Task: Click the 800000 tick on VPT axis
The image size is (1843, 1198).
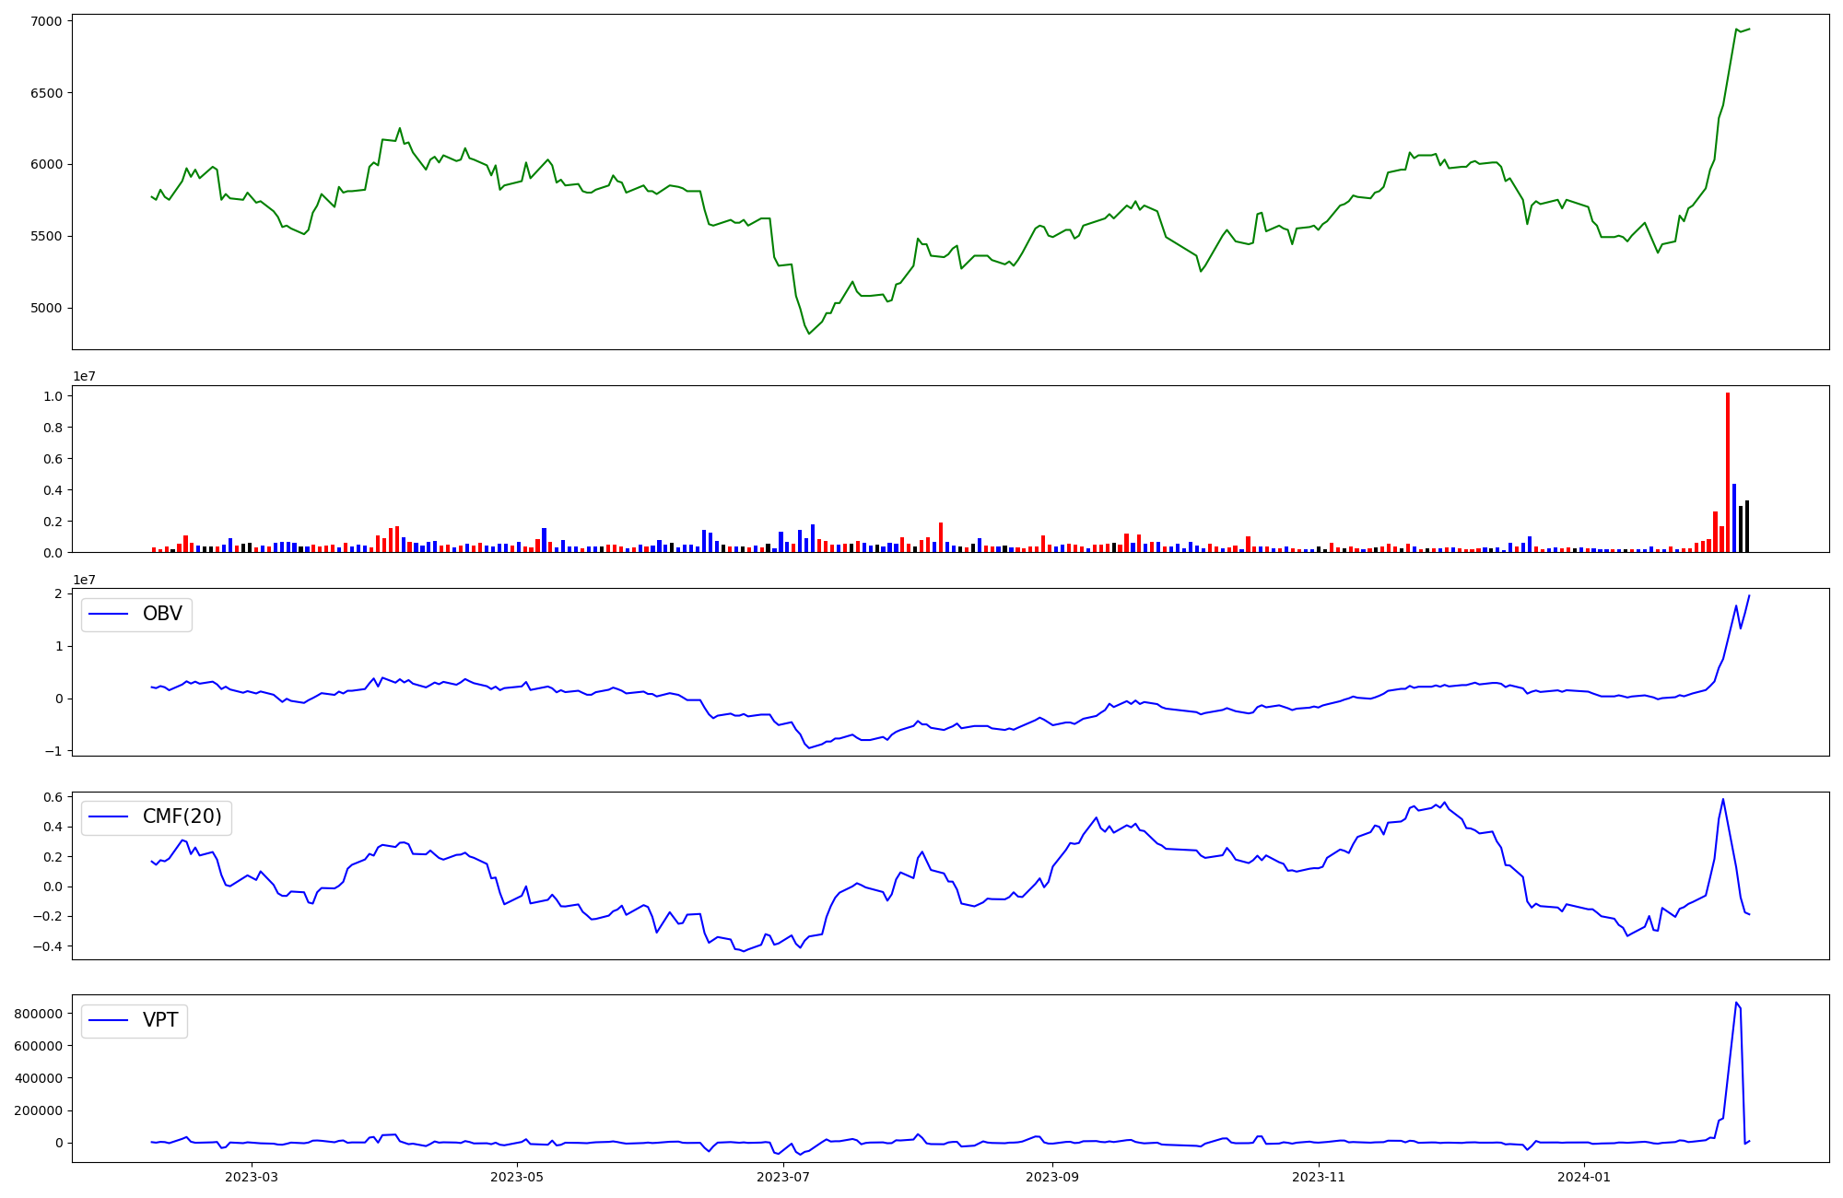Action: (x=38, y=1014)
